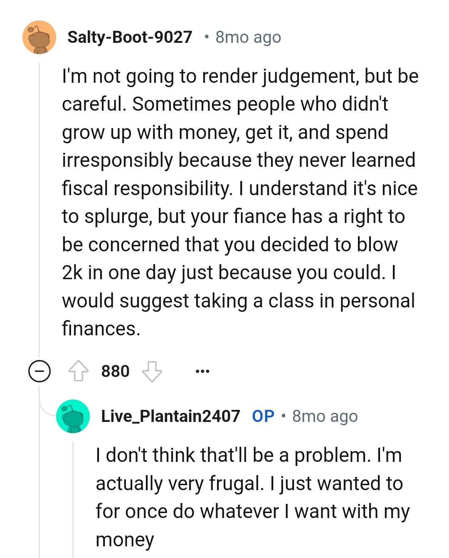
Task: Toggle the comment collapsed with the minus button
Action: pyautogui.click(x=39, y=372)
